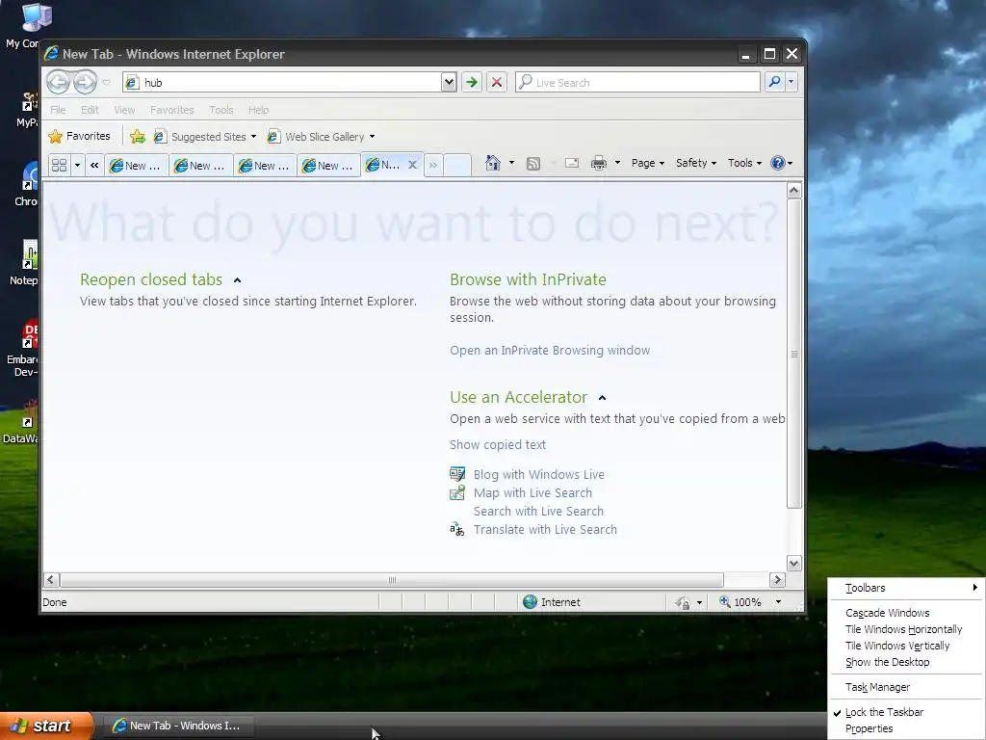Click the Translate with Live Search icon
The height and width of the screenshot is (740, 986).
click(x=457, y=529)
